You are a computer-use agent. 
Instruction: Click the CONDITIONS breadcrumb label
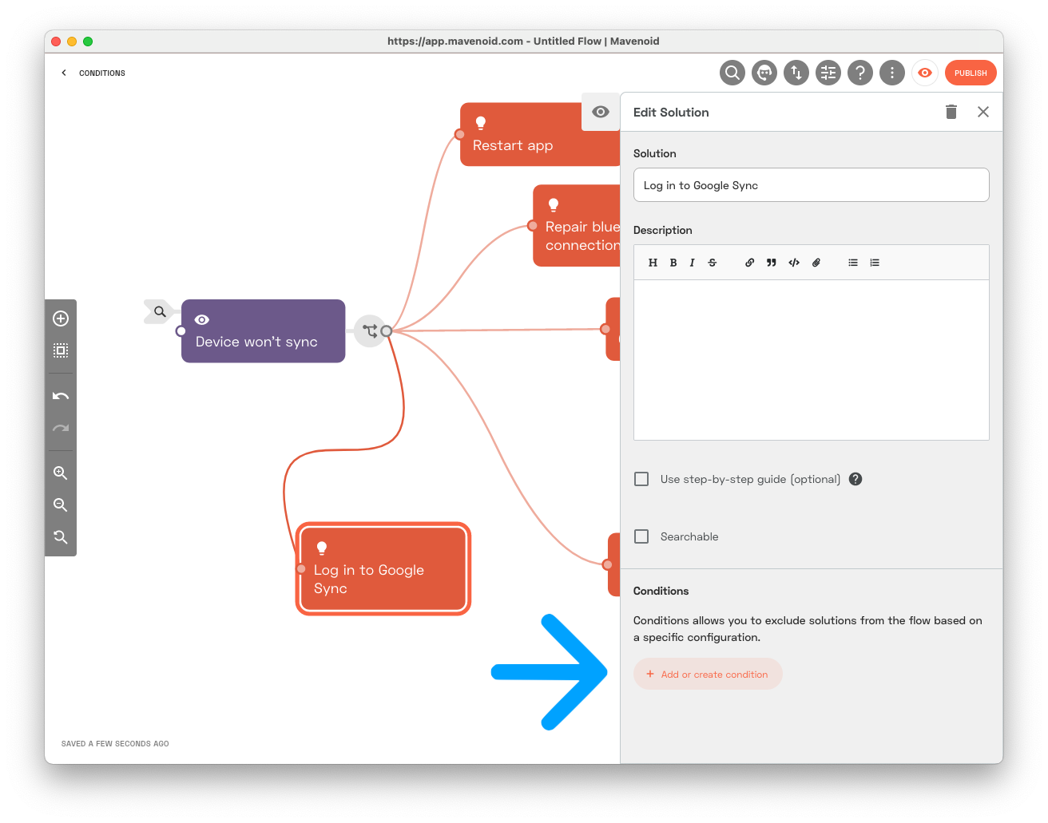(102, 73)
